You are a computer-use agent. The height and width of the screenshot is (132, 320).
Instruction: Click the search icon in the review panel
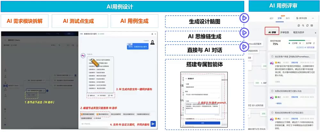[303, 26]
